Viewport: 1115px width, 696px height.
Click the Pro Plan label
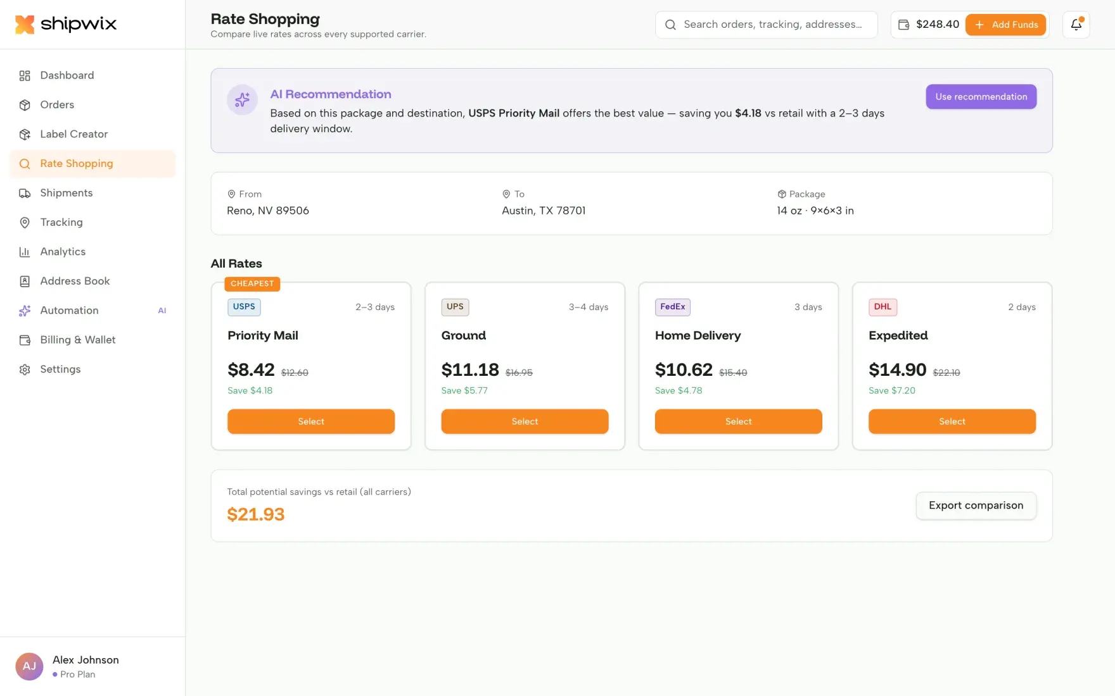pos(78,675)
